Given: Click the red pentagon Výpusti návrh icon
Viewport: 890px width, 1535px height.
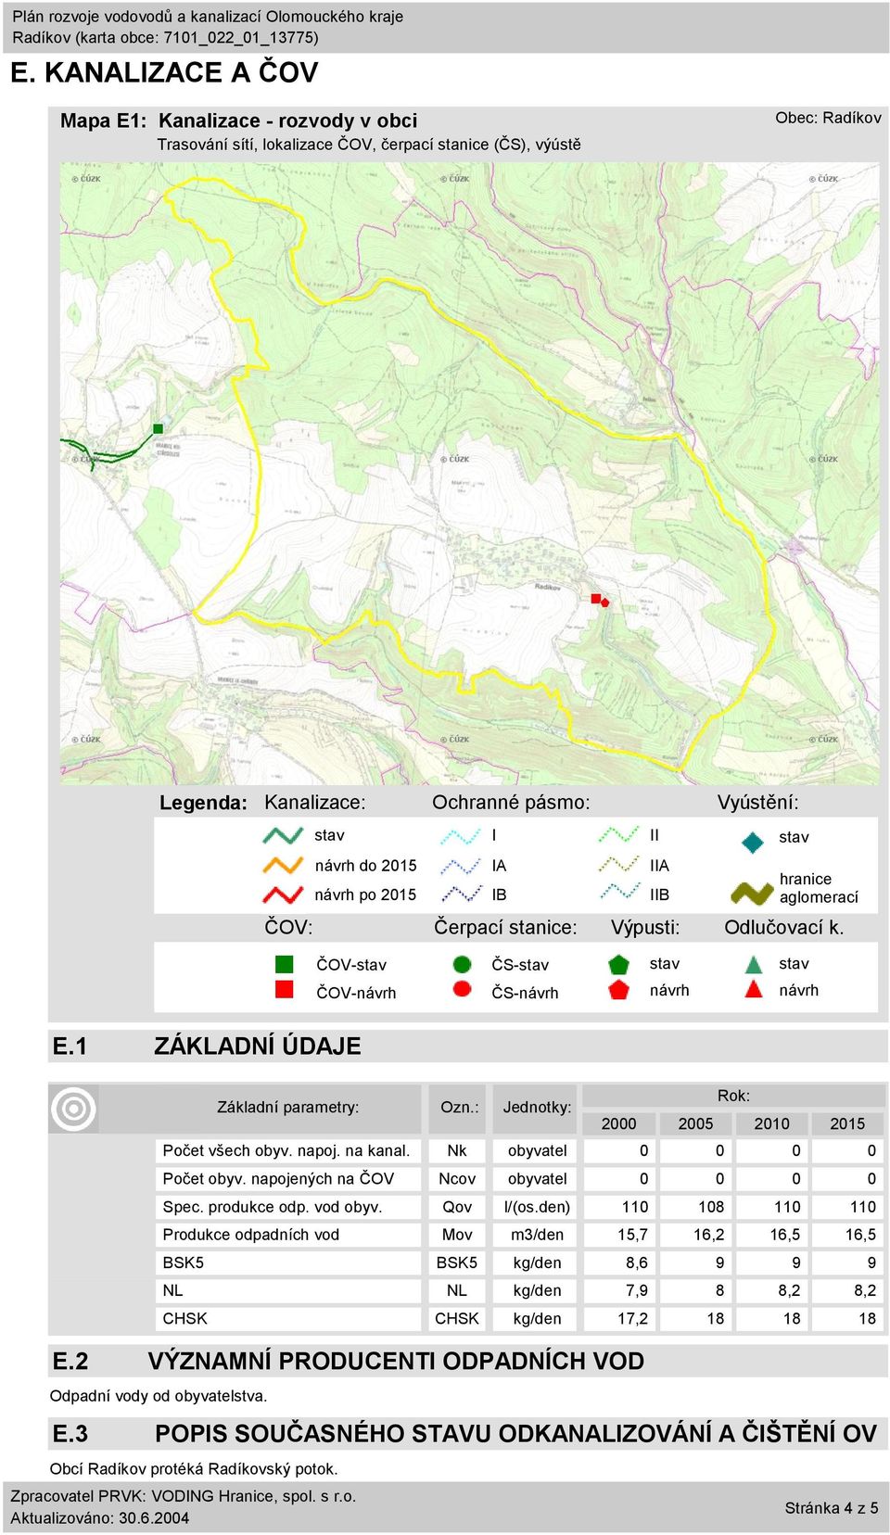Looking at the screenshot, I should point(619,989).
